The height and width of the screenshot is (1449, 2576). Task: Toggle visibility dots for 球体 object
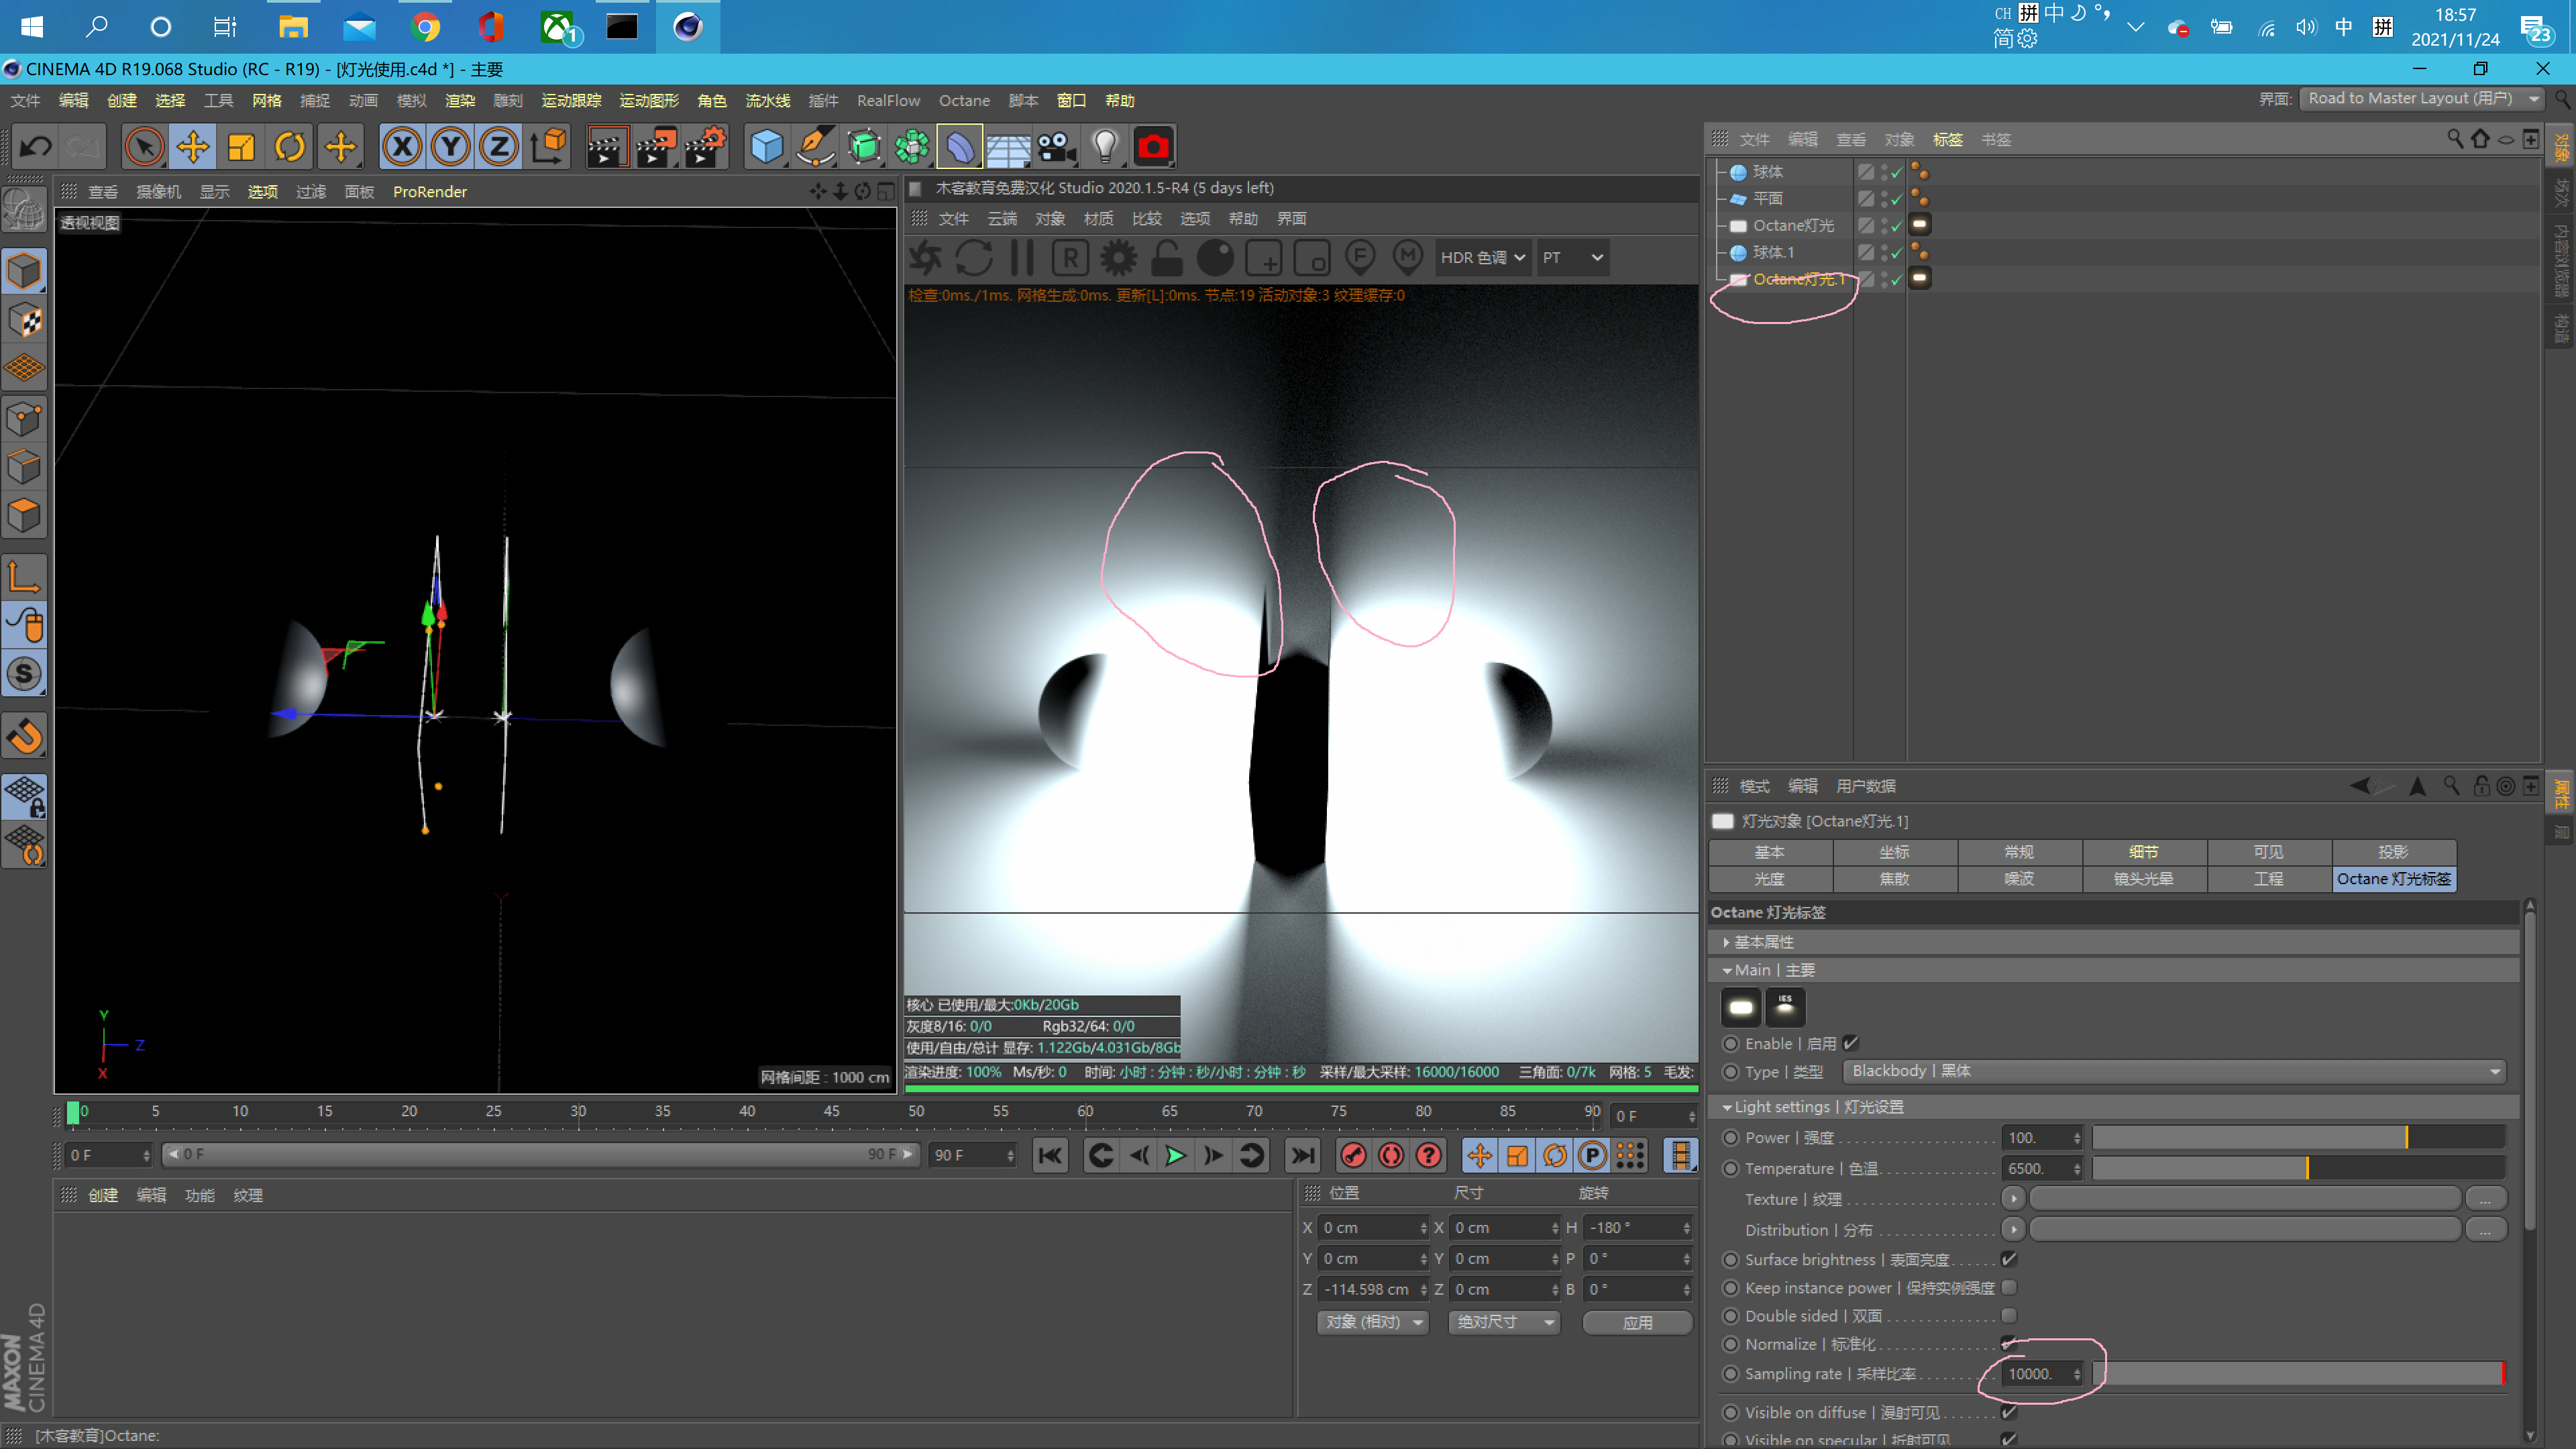(x=1884, y=172)
